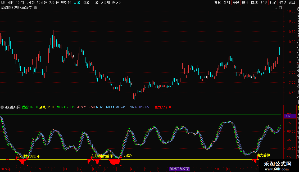Click the 2025/06/27/五 date marker on the time axis
The width and height of the screenshot is (299, 172).
click(x=179, y=169)
